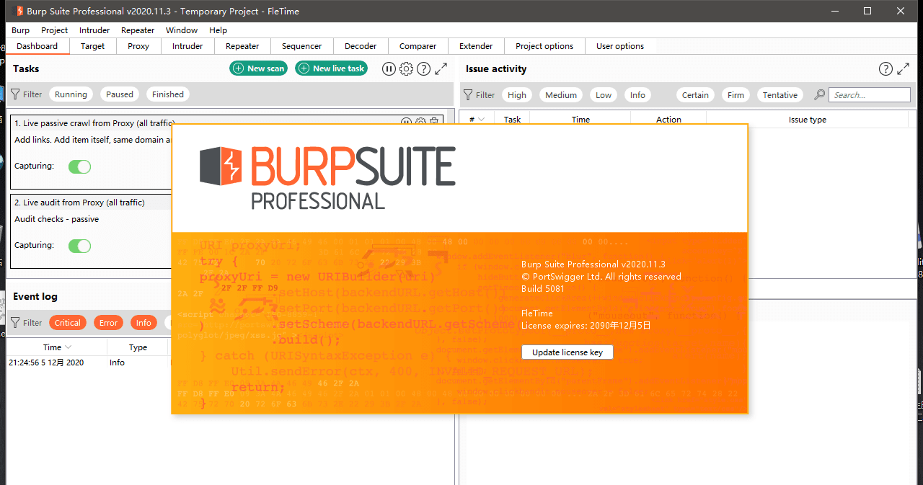Select the 21:24:56 event log row

(x=88, y=362)
